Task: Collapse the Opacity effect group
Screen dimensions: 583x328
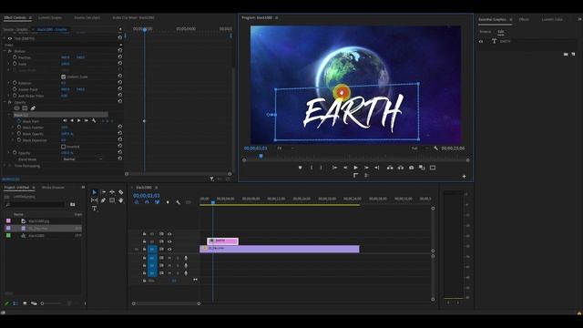Action: click(x=5, y=102)
